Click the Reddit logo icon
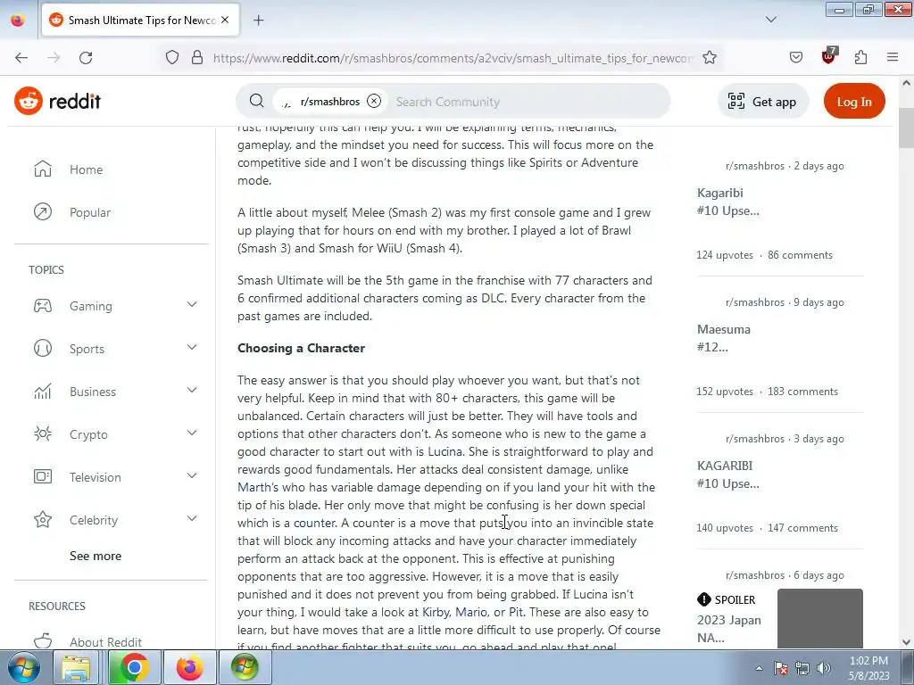 click(x=29, y=102)
